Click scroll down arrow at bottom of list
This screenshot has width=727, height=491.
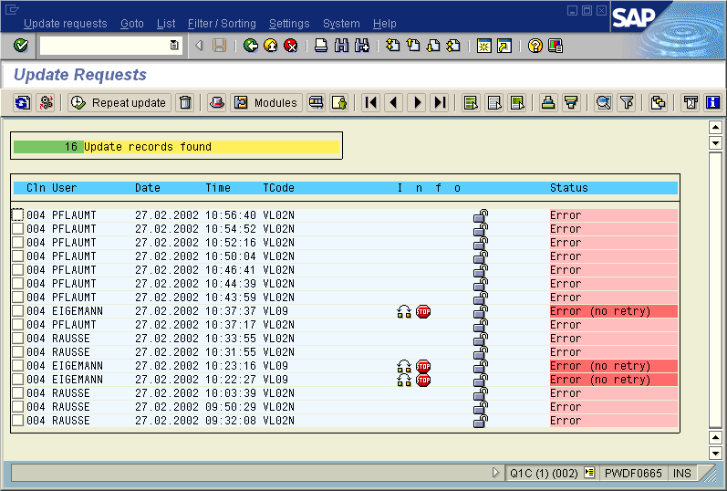715,453
